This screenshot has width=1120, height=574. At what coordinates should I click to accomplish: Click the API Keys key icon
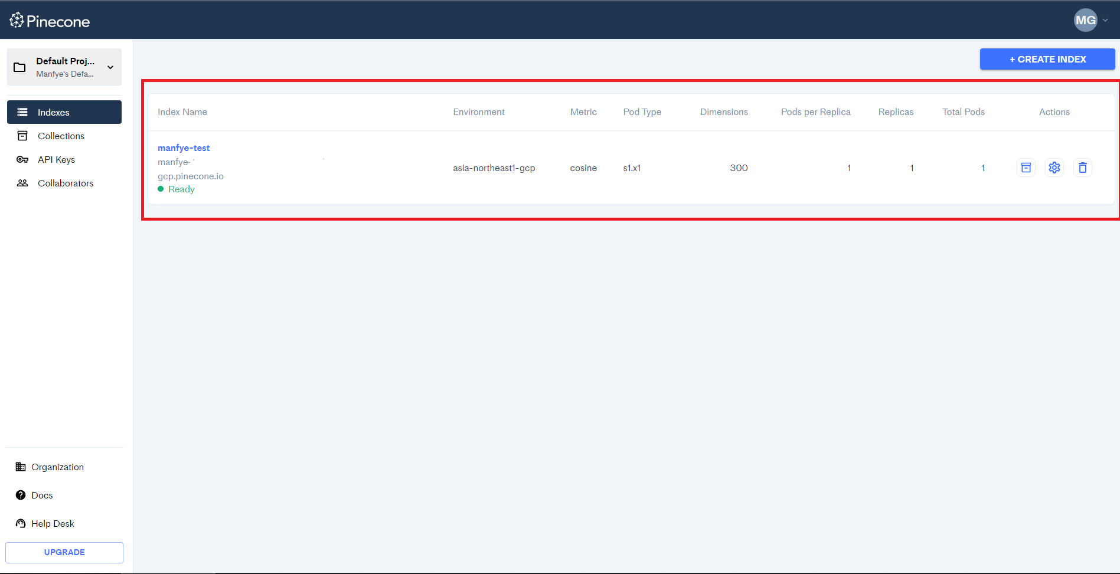(22, 159)
